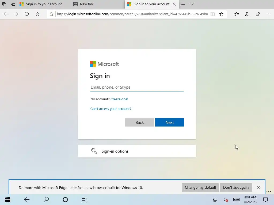Refresh the current page
The image size is (274, 205).
pos(27,14)
